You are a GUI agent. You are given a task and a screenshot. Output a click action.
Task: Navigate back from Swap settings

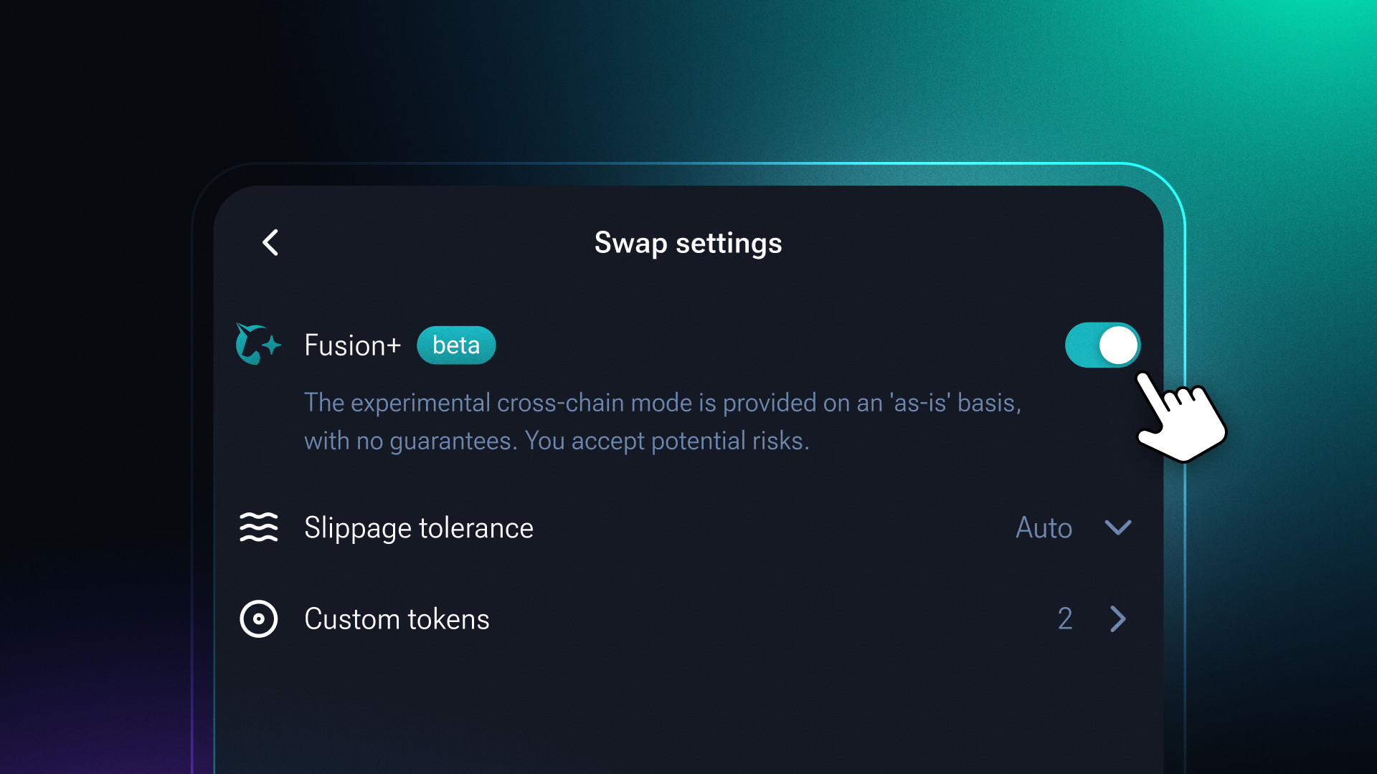tap(270, 242)
